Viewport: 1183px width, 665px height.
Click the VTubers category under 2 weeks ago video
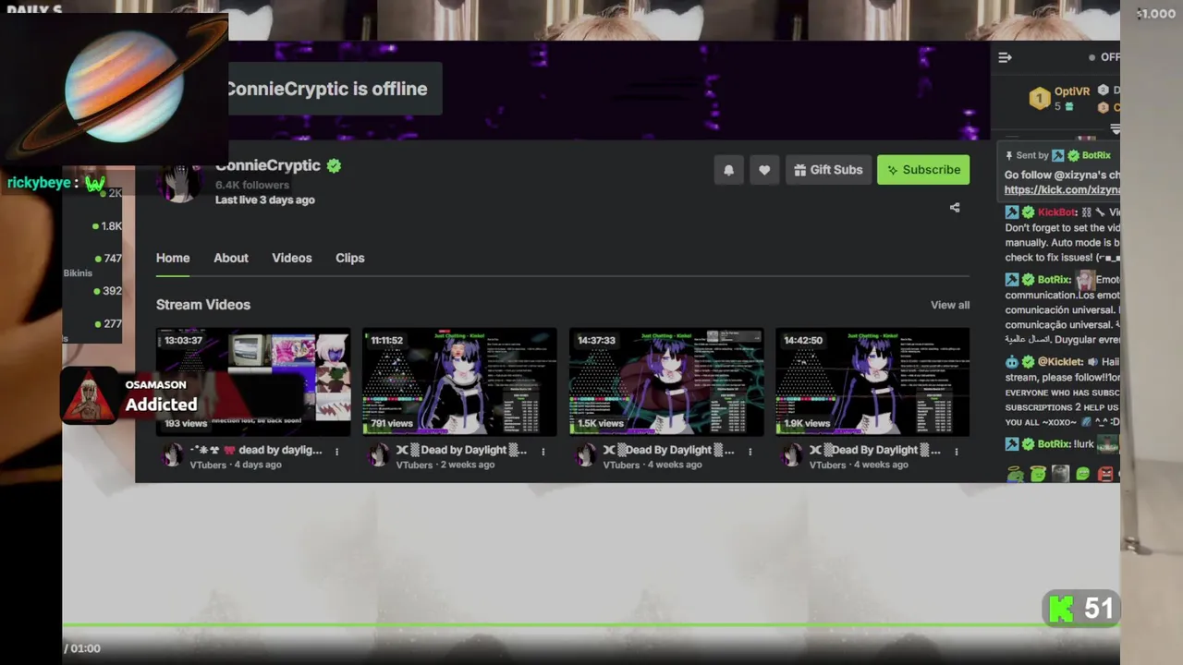(414, 465)
